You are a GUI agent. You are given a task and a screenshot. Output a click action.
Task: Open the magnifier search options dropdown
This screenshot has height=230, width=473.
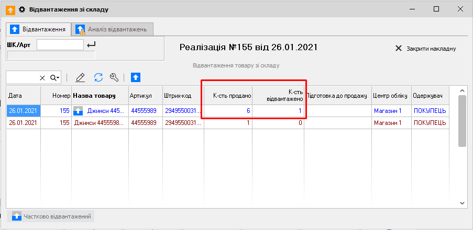click(54, 78)
